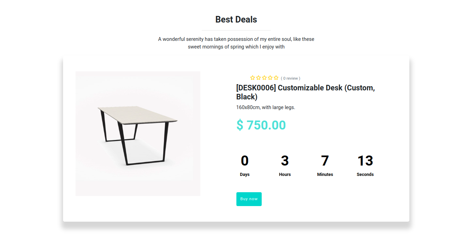Click the Days countdown value
Screen dimensions: 470x240
245,161
